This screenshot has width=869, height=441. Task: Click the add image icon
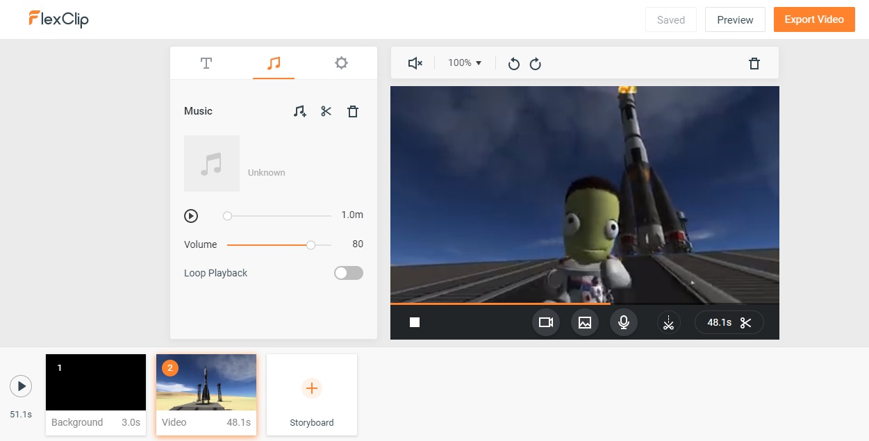tap(585, 322)
